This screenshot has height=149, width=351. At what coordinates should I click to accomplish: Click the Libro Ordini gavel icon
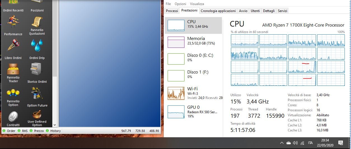coord(13,45)
